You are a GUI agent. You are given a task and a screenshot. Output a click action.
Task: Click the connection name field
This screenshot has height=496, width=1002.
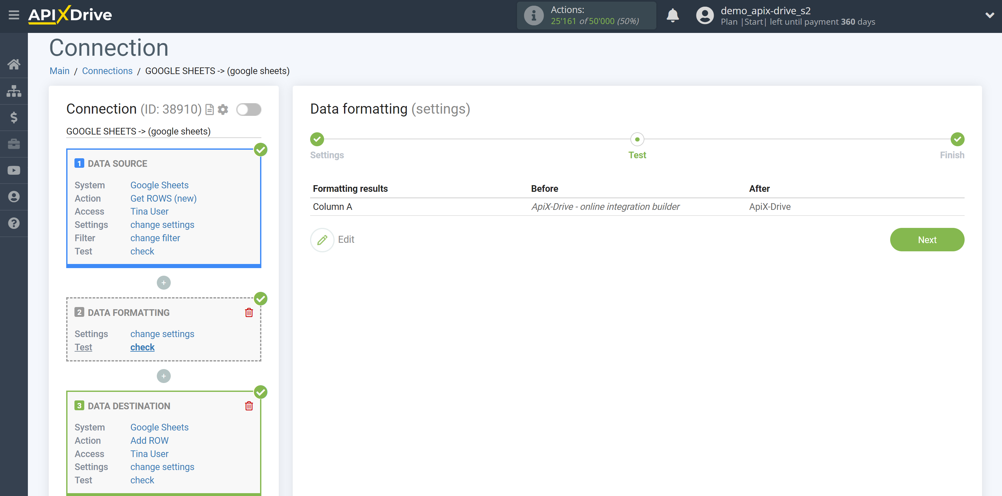164,131
